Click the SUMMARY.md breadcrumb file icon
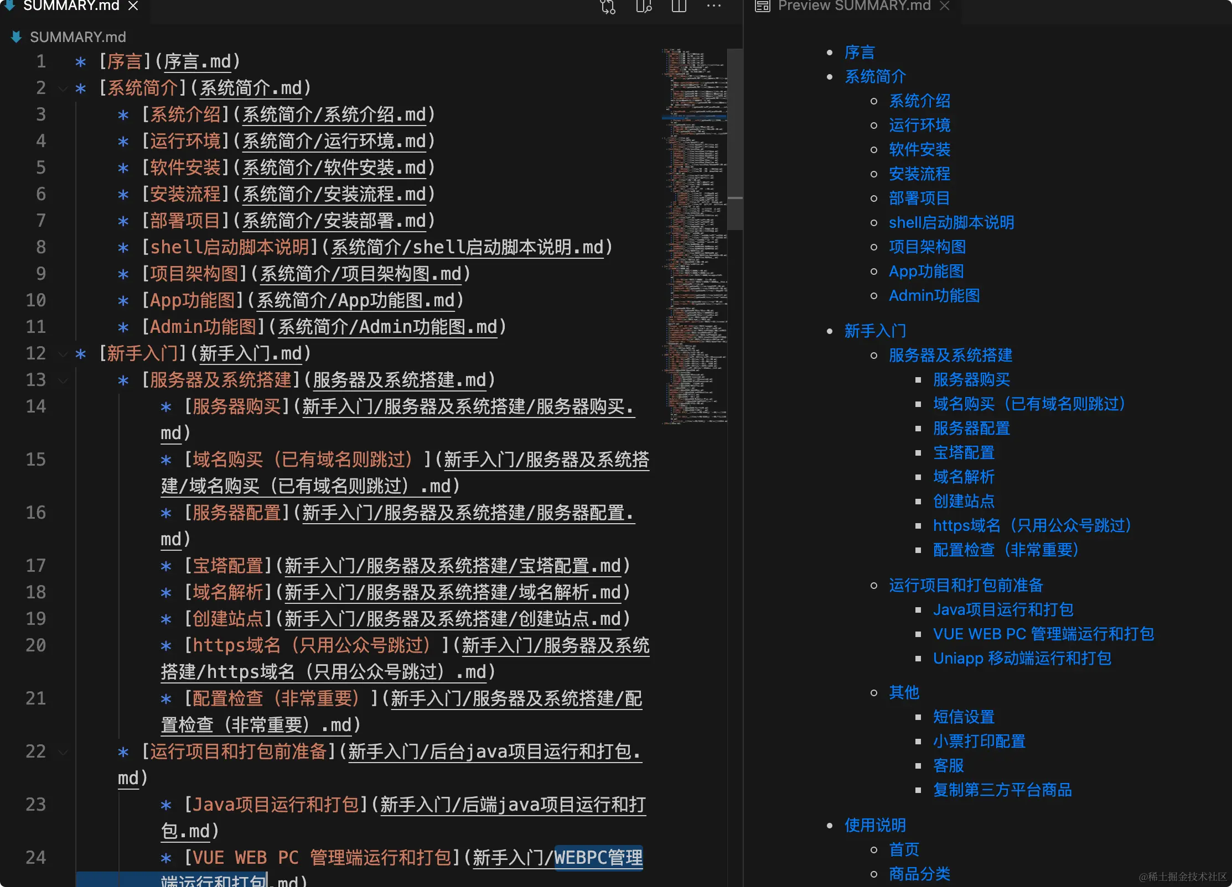 point(16,37)
